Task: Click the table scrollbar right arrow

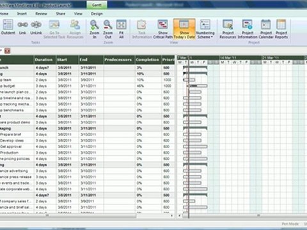Action: click(x=172, y=216)
